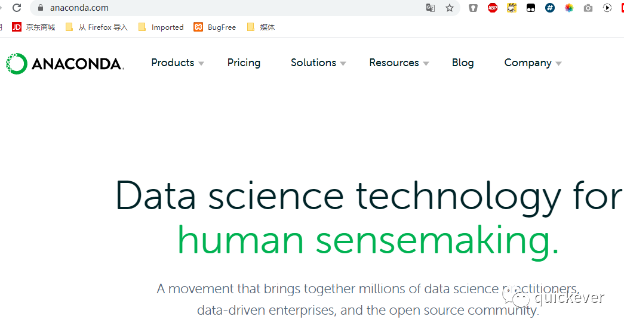The height and width of the screenshot is (326, 624).
Task: Click the camera screenshot extension icon
Action: click(588, 8)
